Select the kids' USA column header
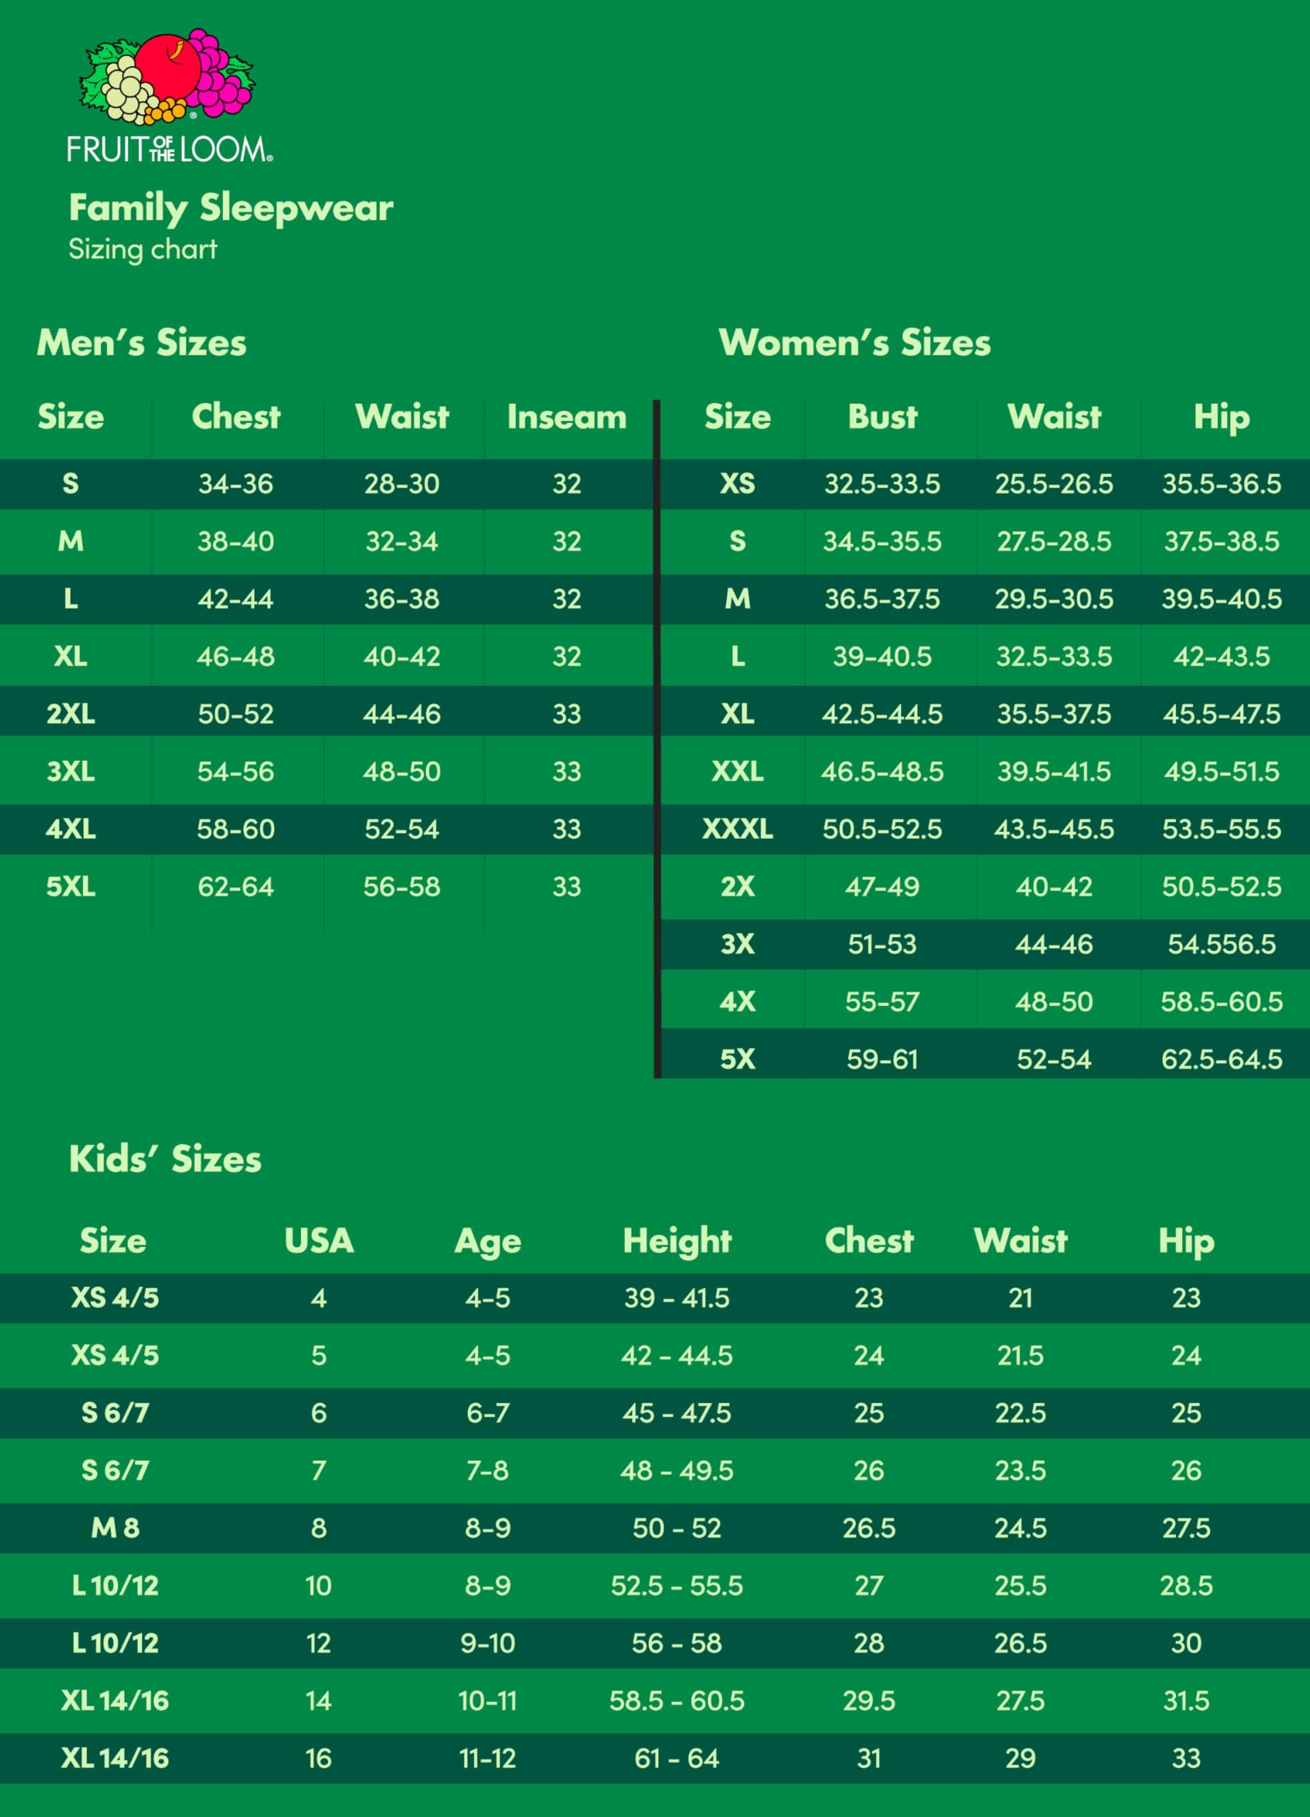 coord(319,1241)
